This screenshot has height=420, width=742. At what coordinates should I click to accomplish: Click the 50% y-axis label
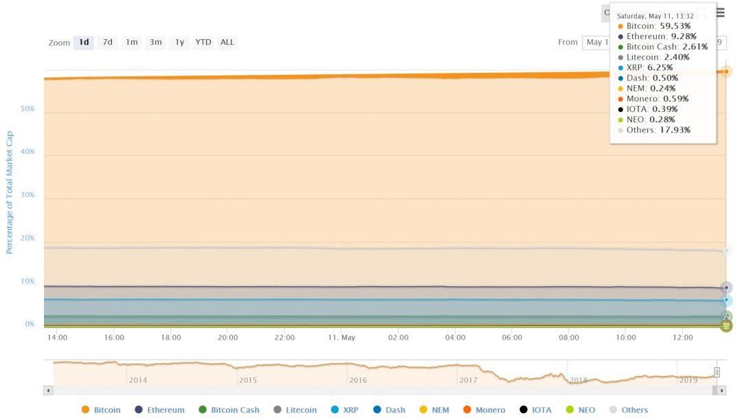(27, 109)
